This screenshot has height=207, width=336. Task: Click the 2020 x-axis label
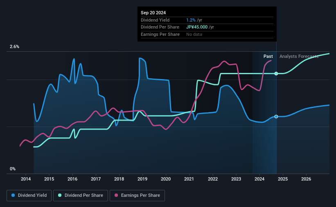(x=166, y=179)
